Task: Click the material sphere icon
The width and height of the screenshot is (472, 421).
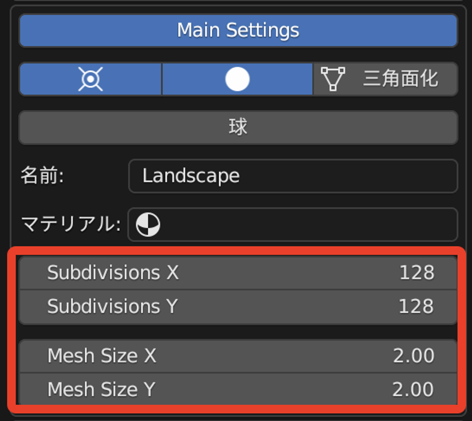Action: coord(148,224)
